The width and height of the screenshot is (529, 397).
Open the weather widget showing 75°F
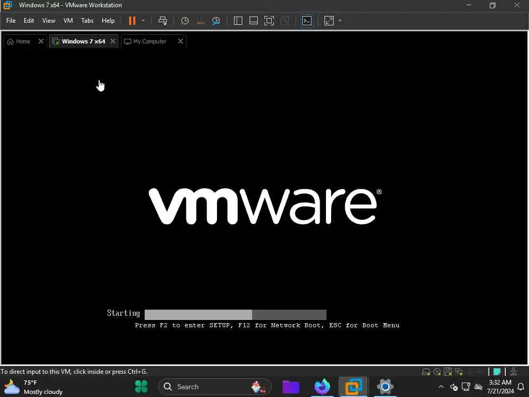[33, 387]
